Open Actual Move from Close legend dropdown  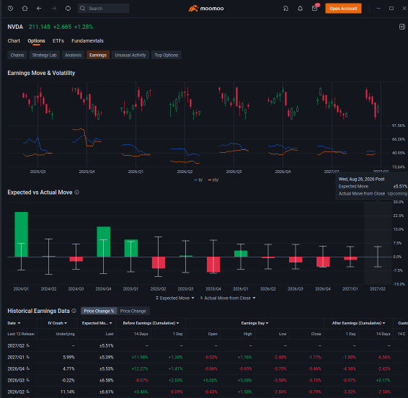228,298
